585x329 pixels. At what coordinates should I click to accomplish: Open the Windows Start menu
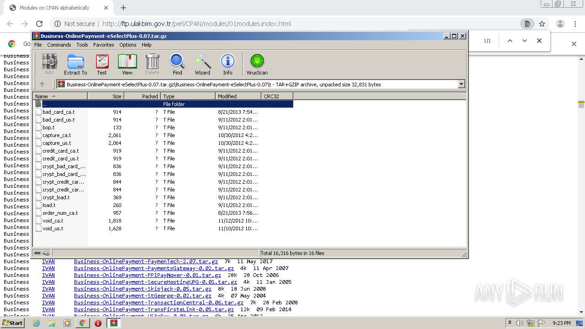(x=13, y=323)
